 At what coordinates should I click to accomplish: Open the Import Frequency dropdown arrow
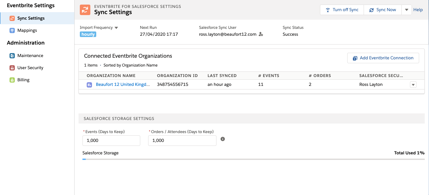pyautogui.click(x=116, y=28)
